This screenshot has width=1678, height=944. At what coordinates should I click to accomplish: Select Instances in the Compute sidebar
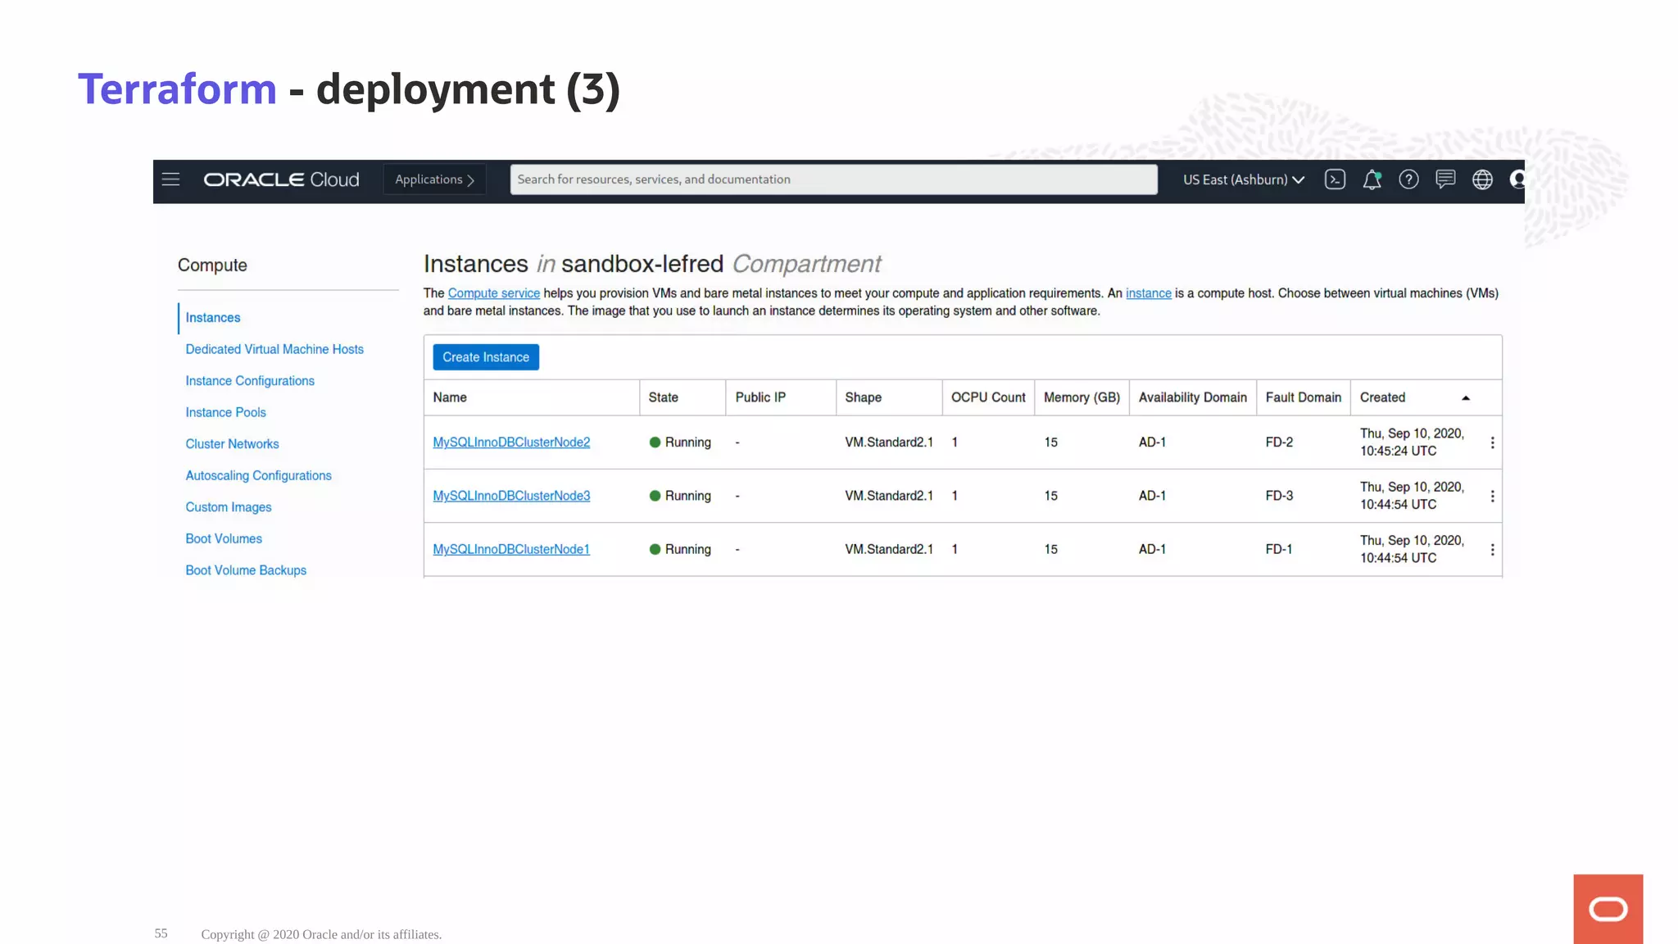coord(213,318)
